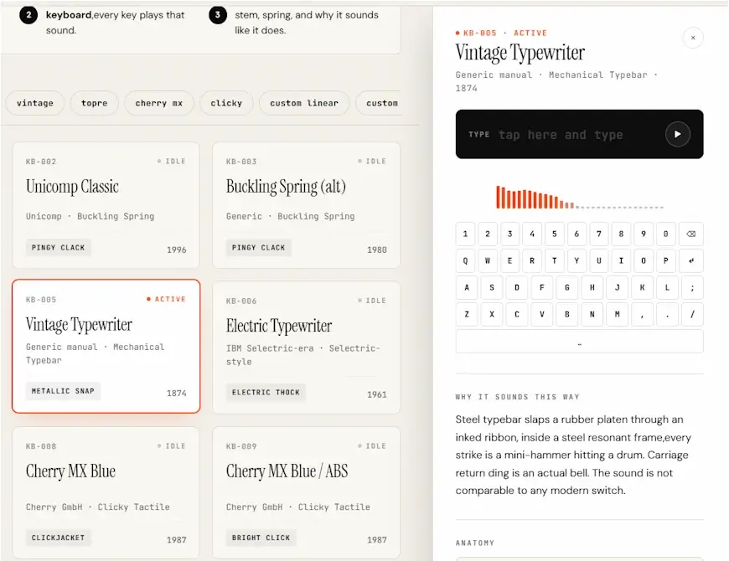Toggle the topre filter chip

[94, 103]
